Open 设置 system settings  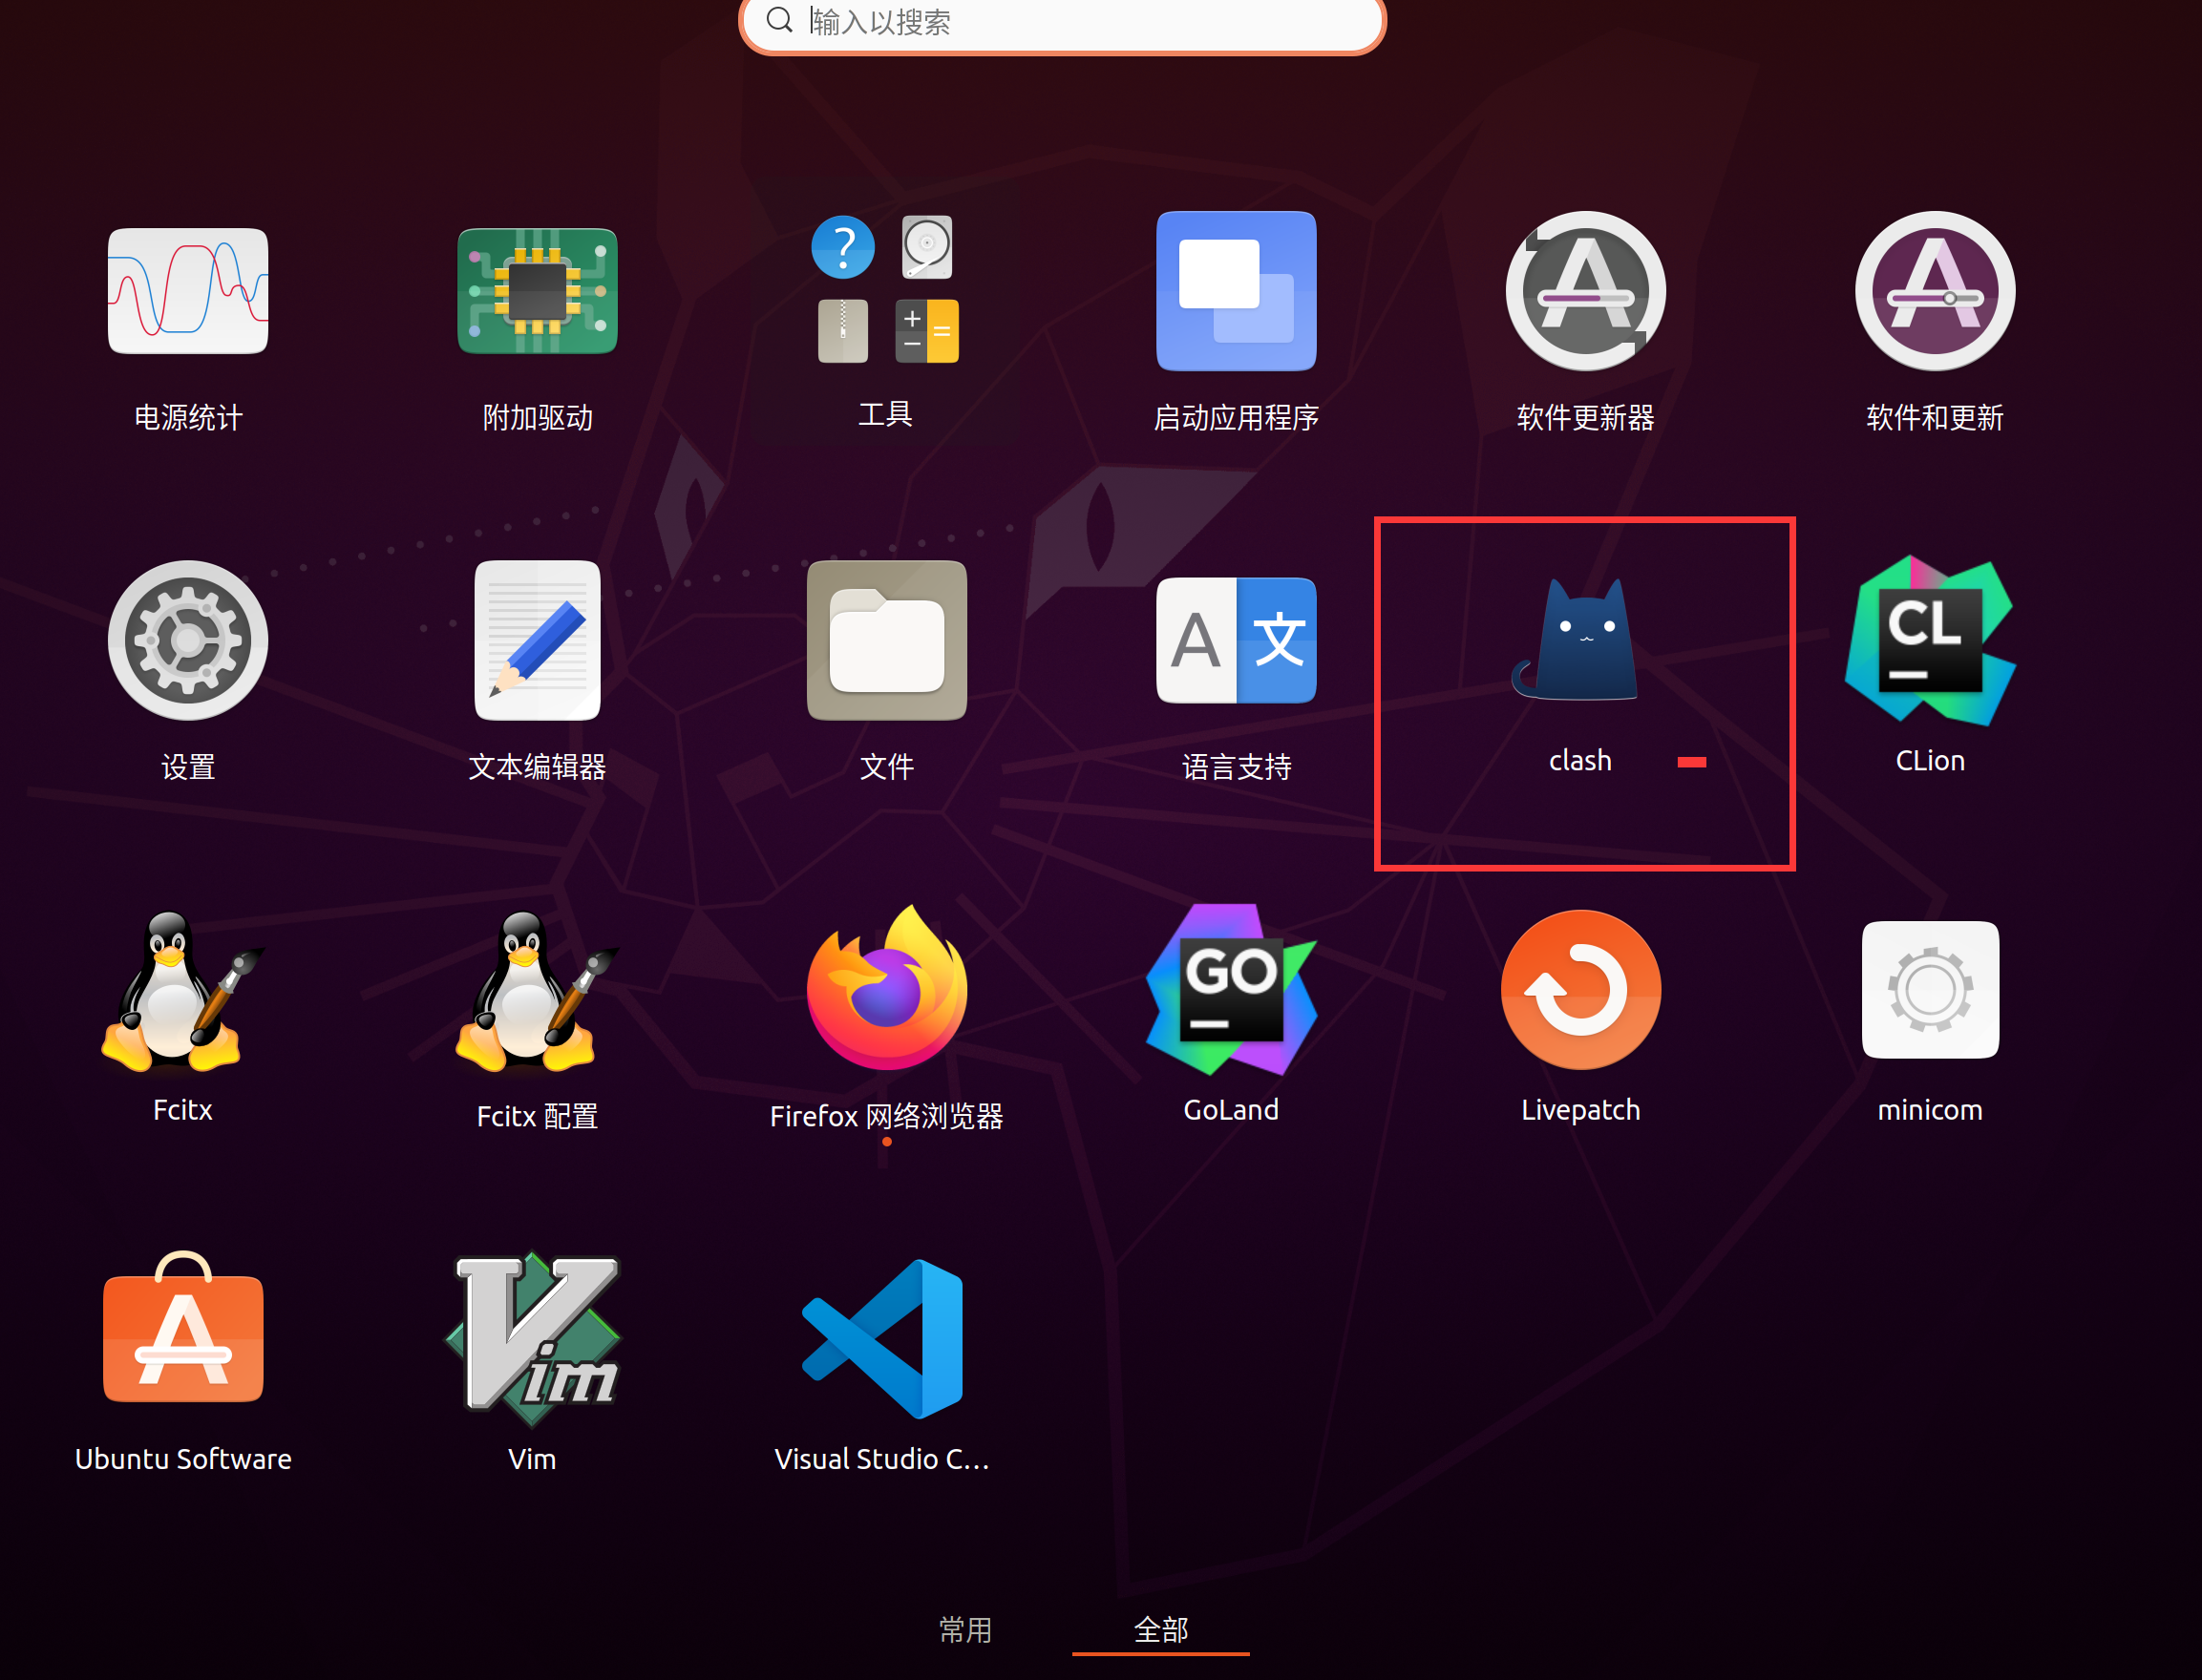[188, 640]
